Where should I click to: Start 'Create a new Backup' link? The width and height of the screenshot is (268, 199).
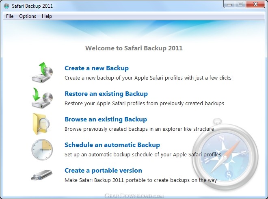click(97, 68)
